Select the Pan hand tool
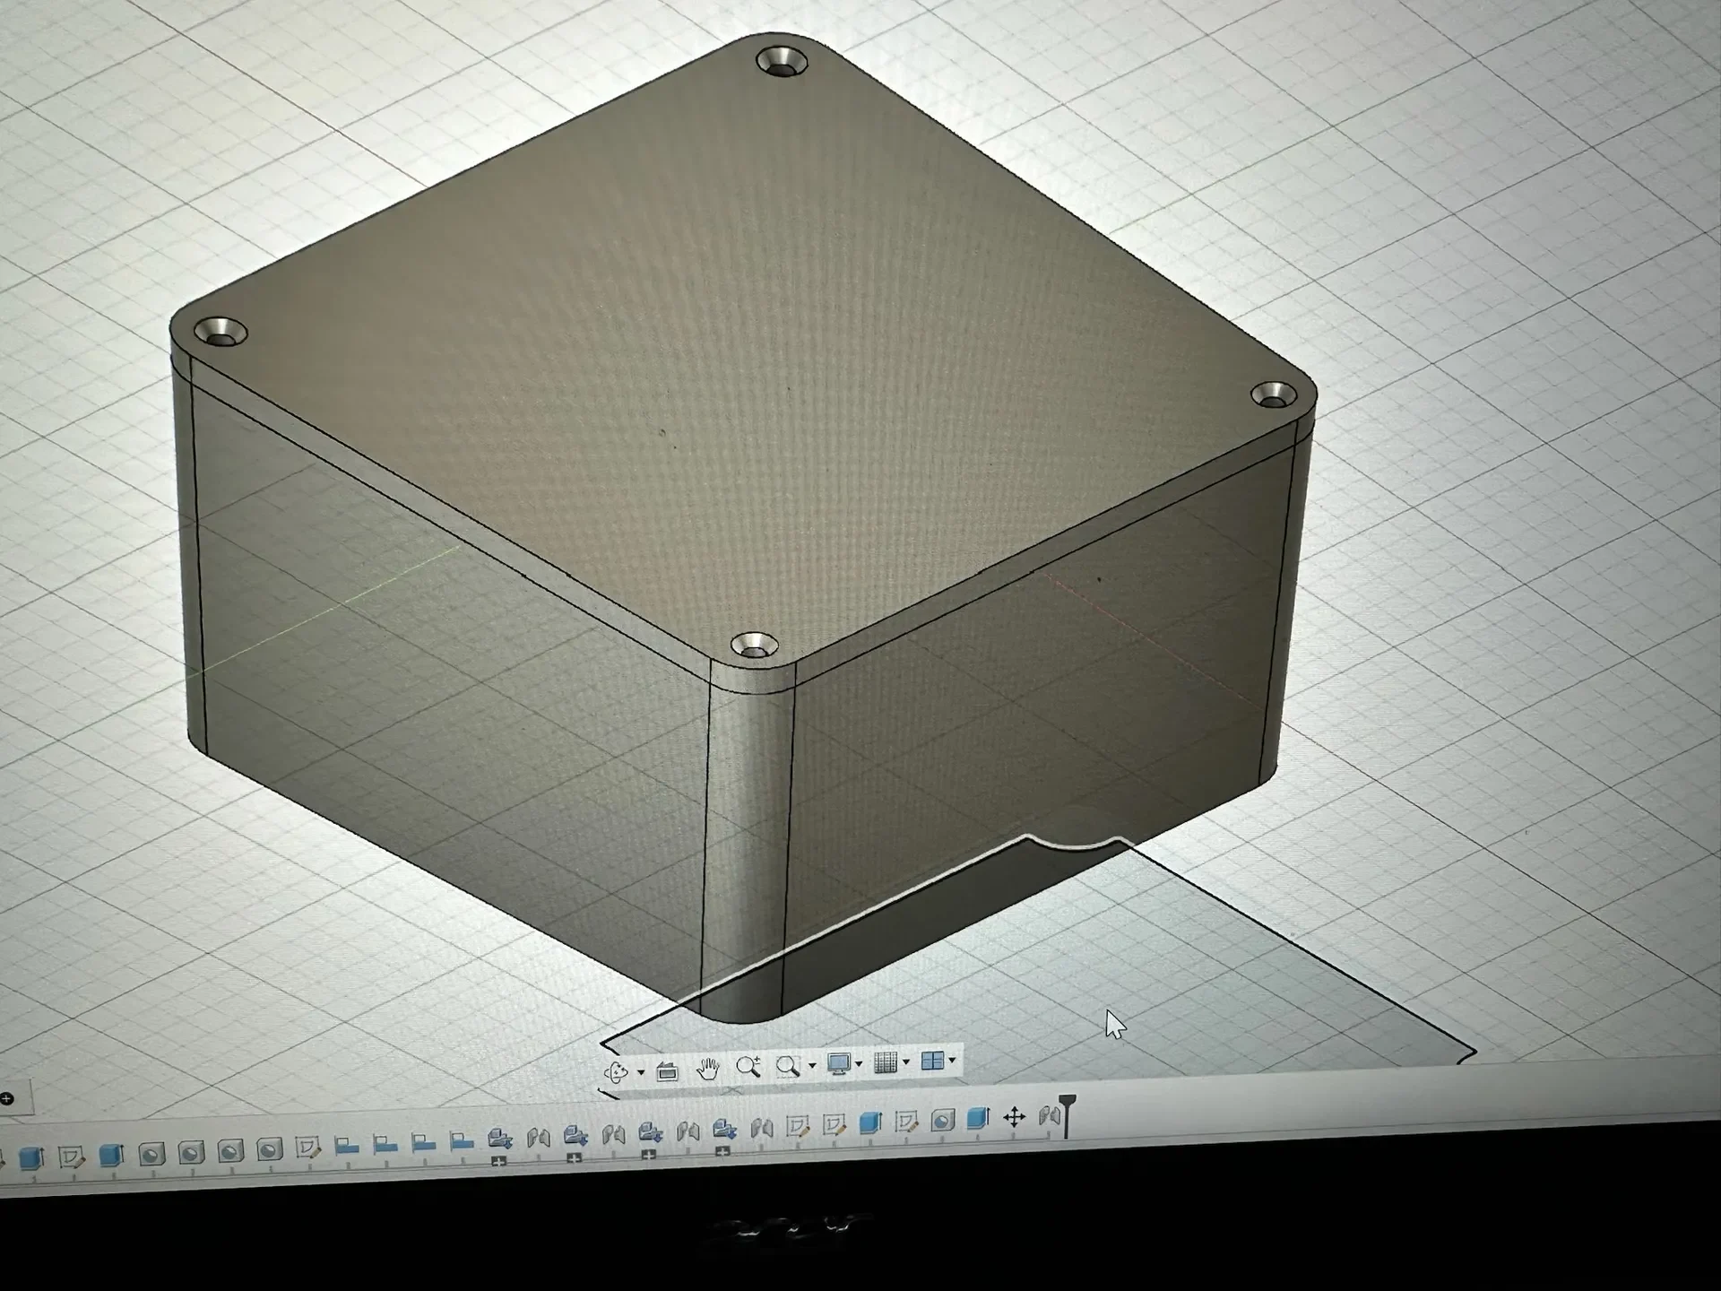The image size is (1721, 1291). (708, 1069)
